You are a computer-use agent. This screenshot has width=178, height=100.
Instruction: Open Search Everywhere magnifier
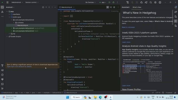(151, 2)
